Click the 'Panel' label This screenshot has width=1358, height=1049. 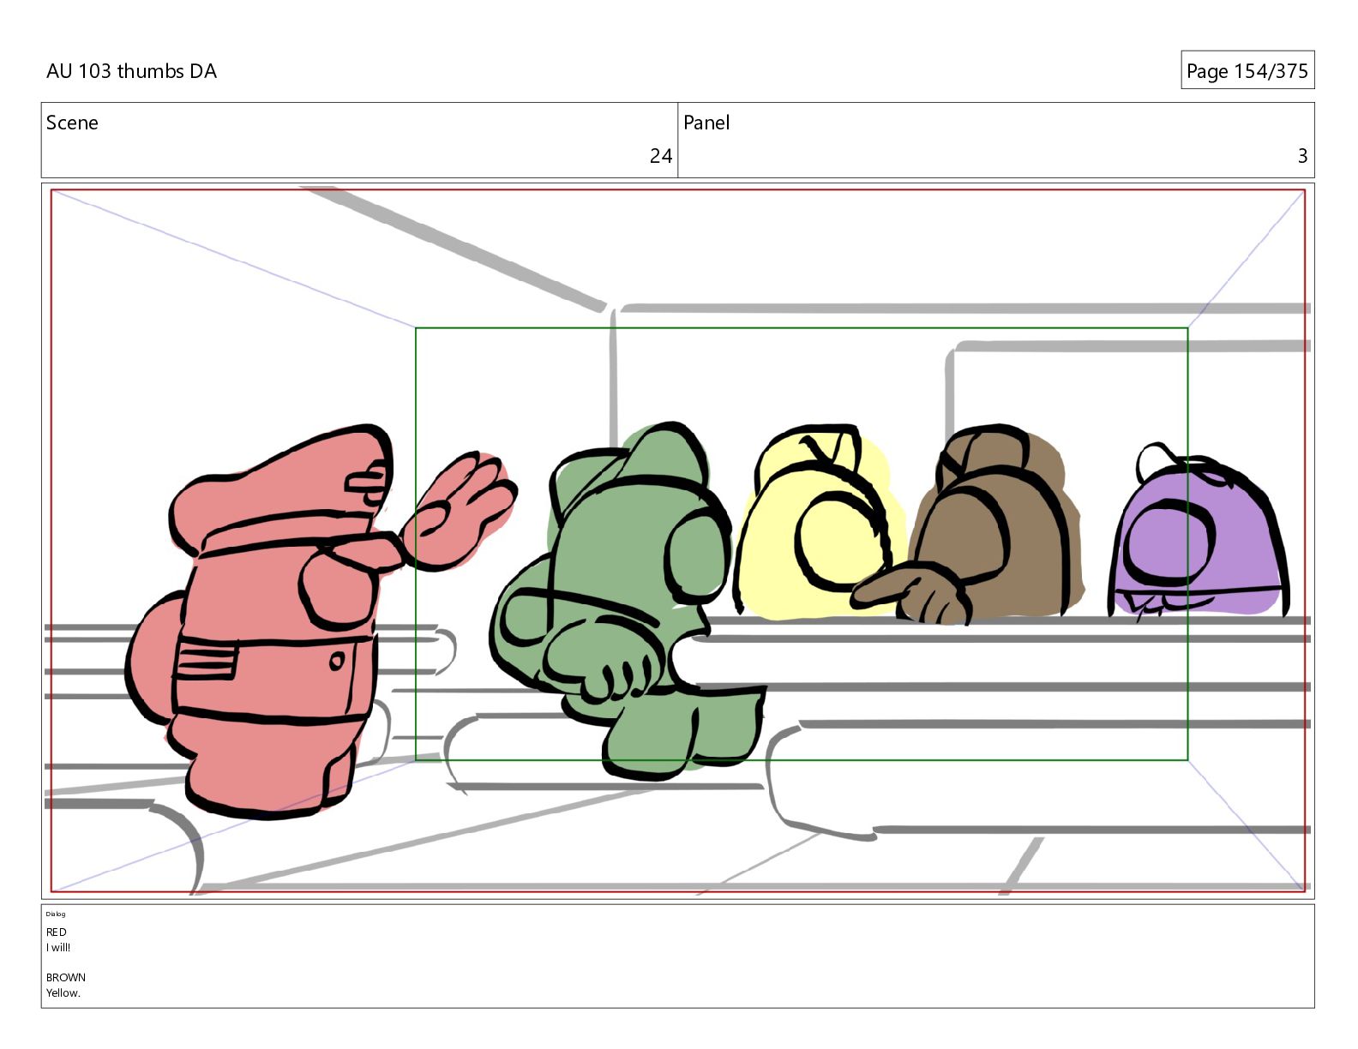[x=706, y=123]
